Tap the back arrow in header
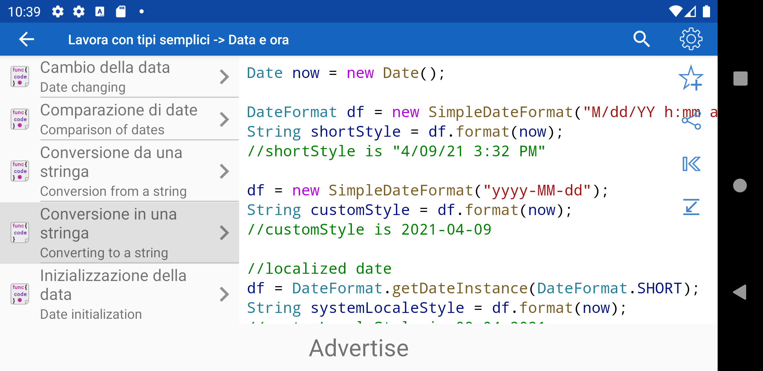 click(x=26, y=39)
